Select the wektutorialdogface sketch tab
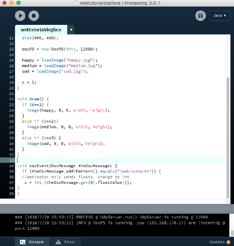234x246 pixels. pyautogui.click(x=41, y=30)
